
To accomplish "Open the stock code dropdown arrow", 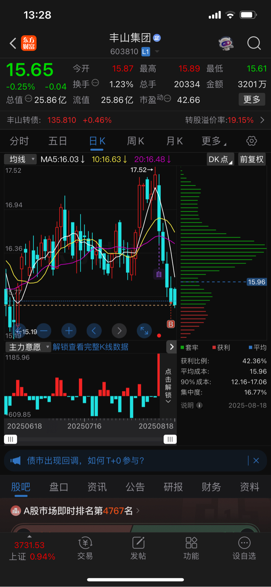I will (157, 52).
